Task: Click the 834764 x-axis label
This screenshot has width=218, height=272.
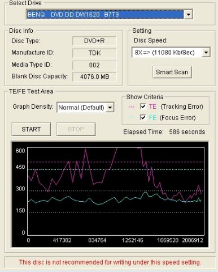Action: 97,240
